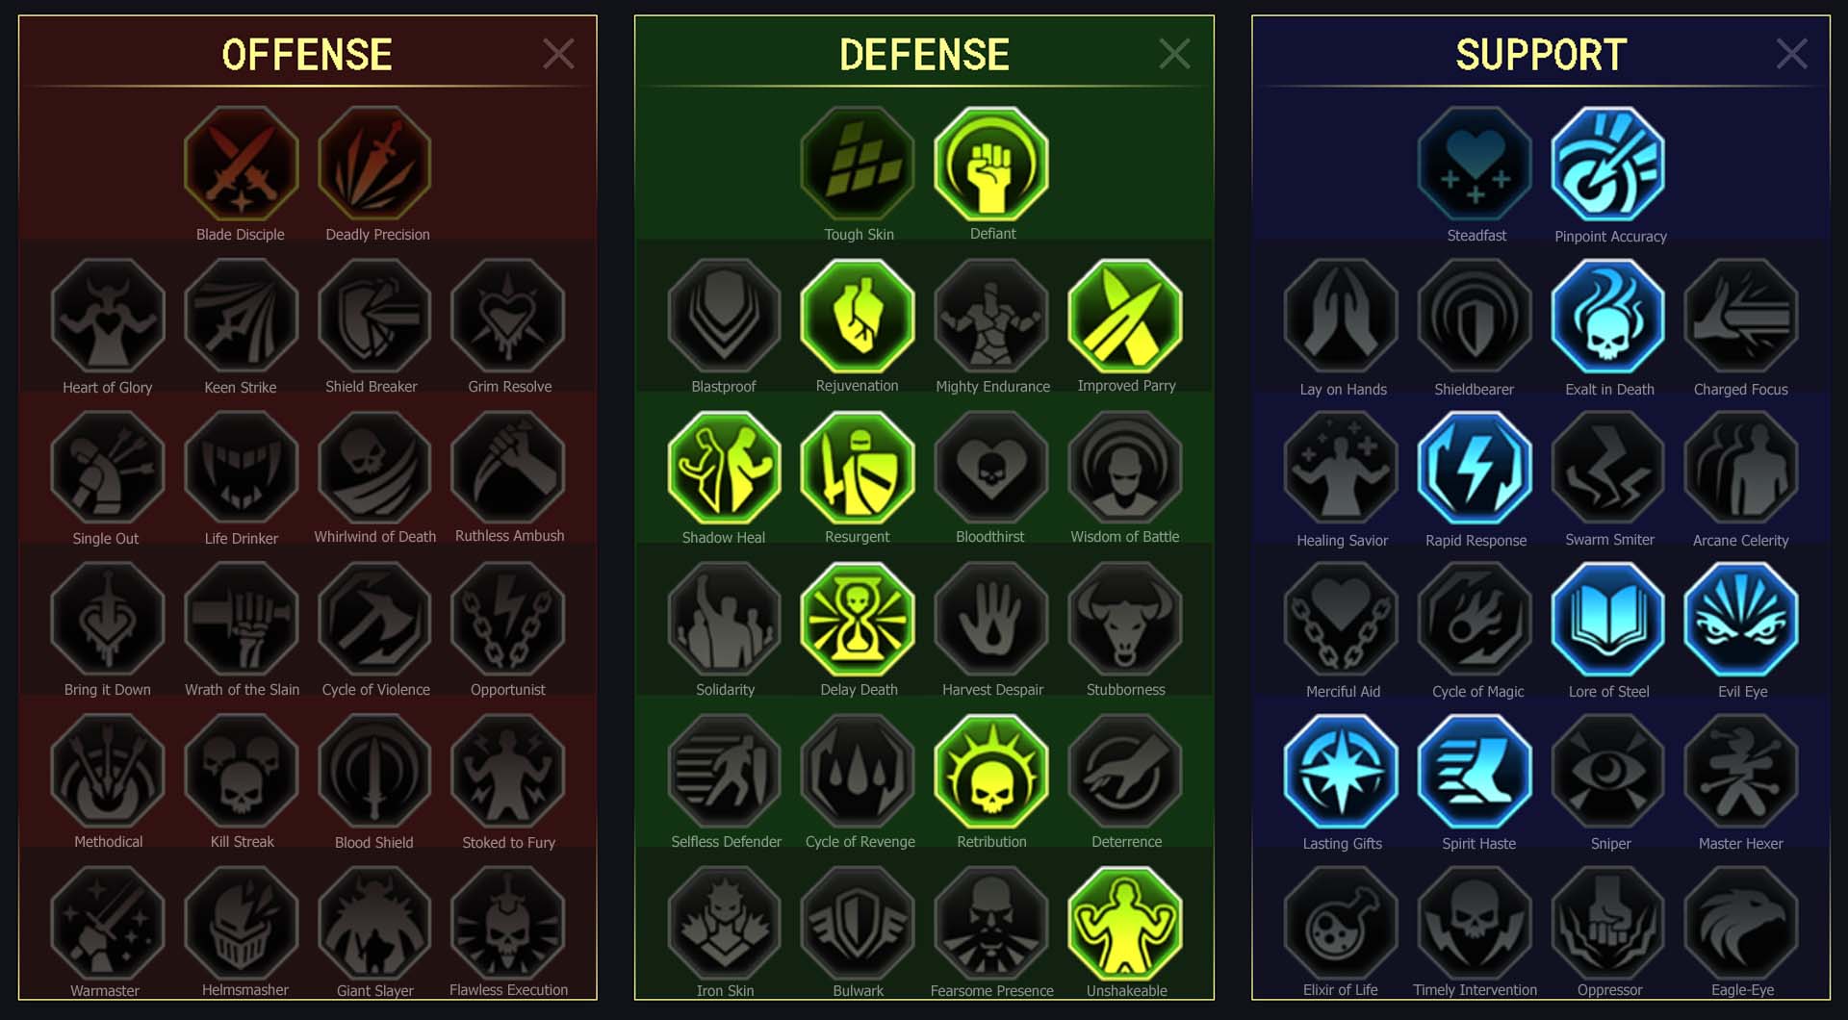This screenshot has height=1020, width=1848.
Task: Select the Stubborness bull icon
Action: (1125, 620)
